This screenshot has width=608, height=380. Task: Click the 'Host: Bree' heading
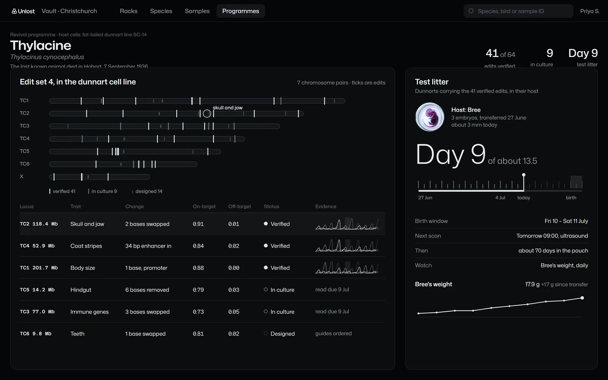(466, 110)
